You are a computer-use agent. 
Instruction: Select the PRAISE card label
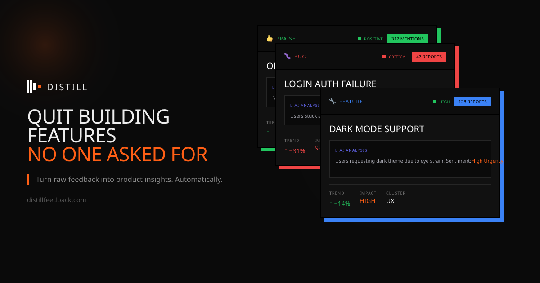click(286, 39)
